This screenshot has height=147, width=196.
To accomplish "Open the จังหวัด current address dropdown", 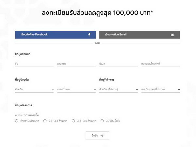I will (34, 89).
